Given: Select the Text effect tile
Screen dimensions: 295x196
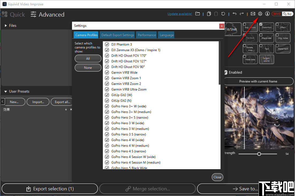Looking at the screenshot, I should tap(267, 49).
